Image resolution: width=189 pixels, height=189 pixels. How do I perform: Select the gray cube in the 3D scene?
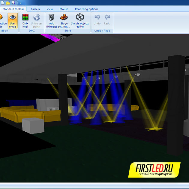pyautogui.click(x=33, y=125)
